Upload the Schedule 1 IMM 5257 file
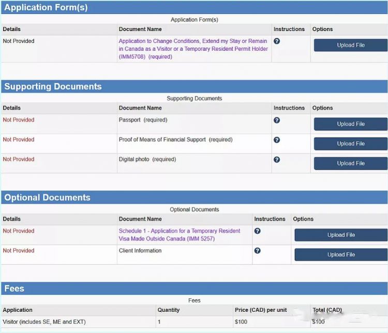388x333 pixels. point(341,235)
